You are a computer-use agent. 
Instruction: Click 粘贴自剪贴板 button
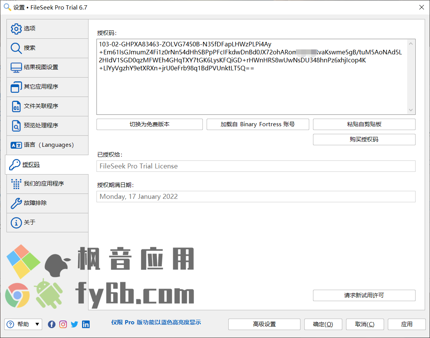364,124
